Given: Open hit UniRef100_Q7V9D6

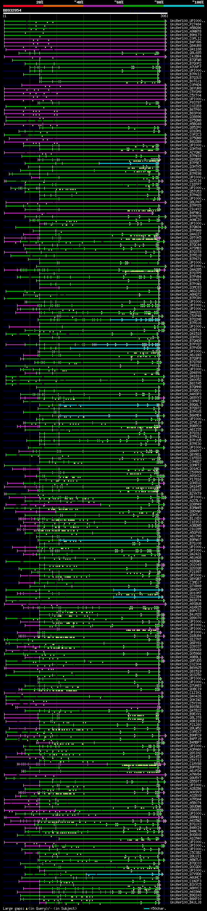Looking at the screenshot, I should pyautogui.click(x=186, y=874).
